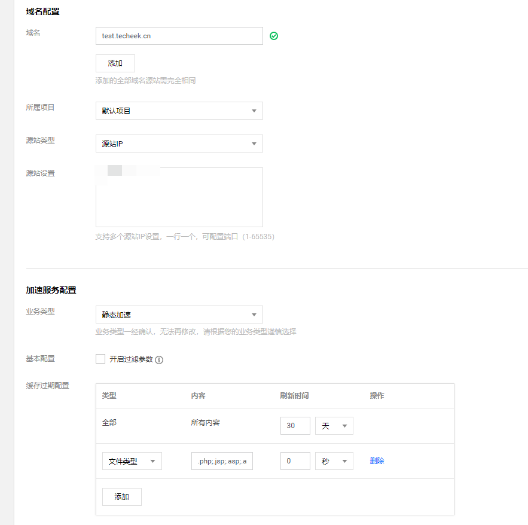Click the 删除 link in the file type row
The height and width of the screenshot is (525, 528).
[x=377, y=461]
